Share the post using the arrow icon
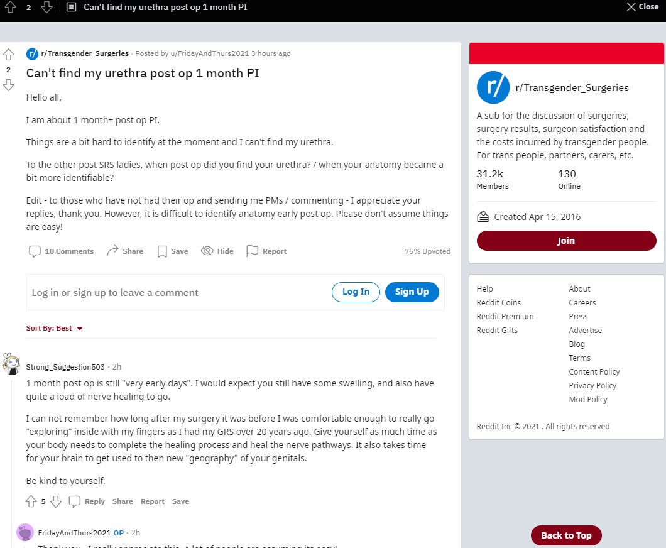This screenshot has width=666, height=548. click(113, 251)
